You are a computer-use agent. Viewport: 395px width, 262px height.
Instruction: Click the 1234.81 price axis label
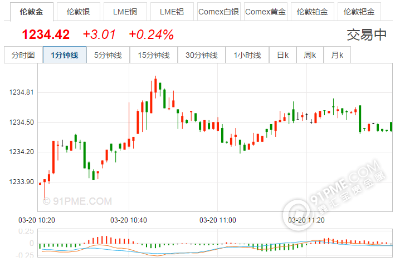tap(21, 92)
